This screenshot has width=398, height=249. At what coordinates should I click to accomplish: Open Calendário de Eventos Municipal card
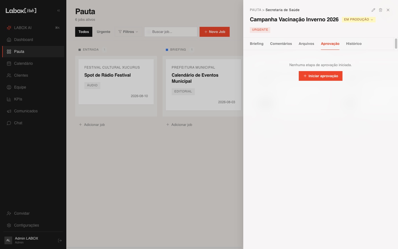click(203, 85)
